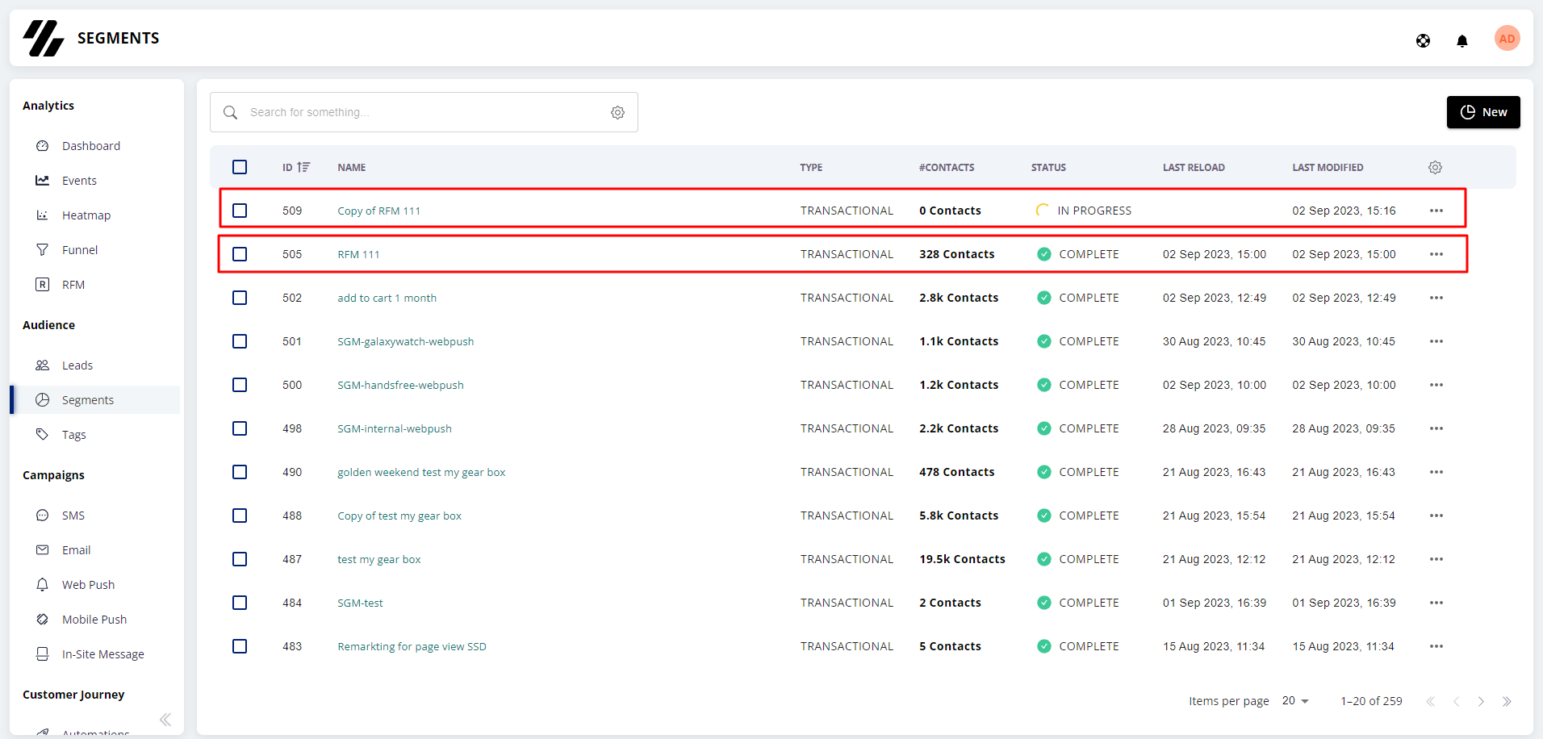
Task: Open more actions for add to cart 1 month
Action: tap(1436, 298)
